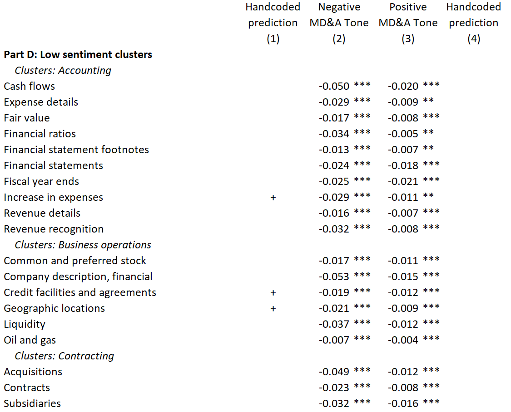Click the Clusters: Business operations subheading
Image resolution: width=511 pixels, height=412 pixels.
pos(83,245)
